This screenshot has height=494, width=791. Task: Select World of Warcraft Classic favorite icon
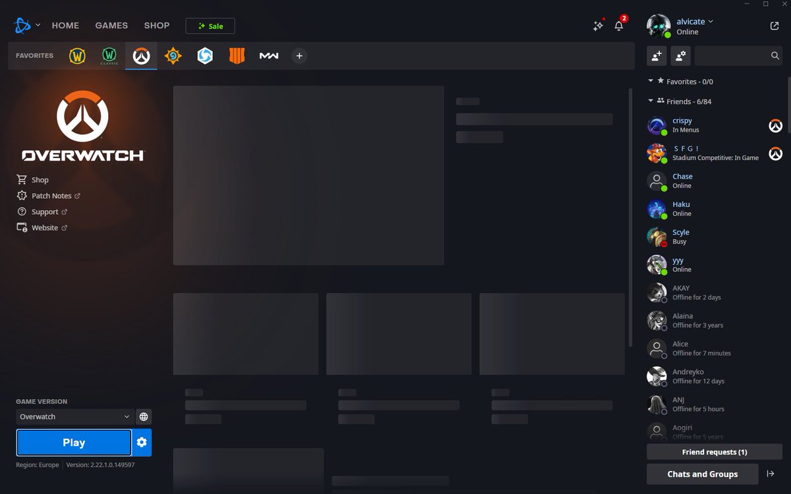[x=109, y=56]
